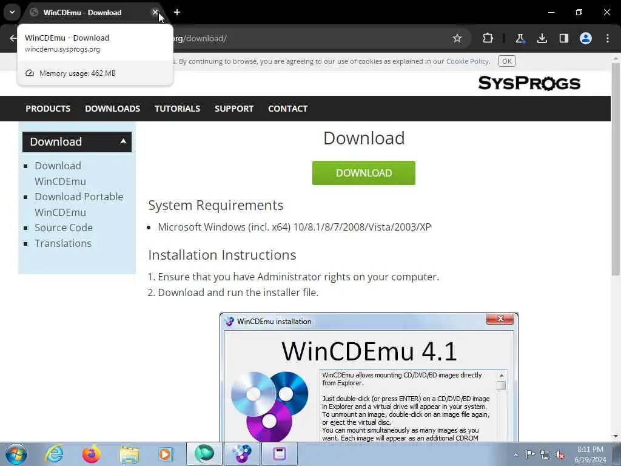The width and height of the screenshot is (621, 466).
Task: Open the DOWNLOADS menu
Action: coord(112,109)
